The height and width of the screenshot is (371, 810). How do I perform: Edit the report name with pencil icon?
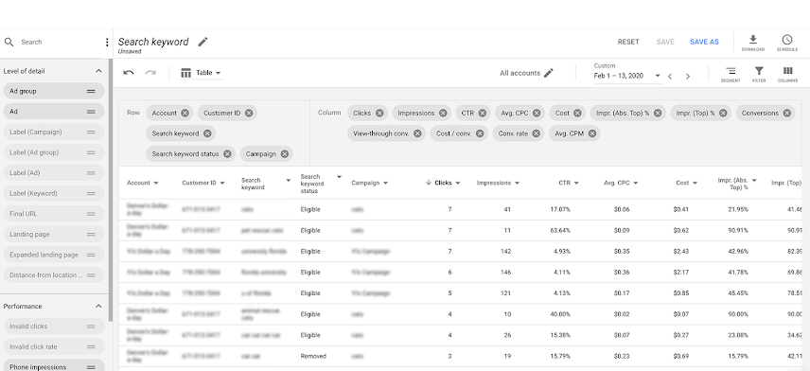(x=203, y=42)
